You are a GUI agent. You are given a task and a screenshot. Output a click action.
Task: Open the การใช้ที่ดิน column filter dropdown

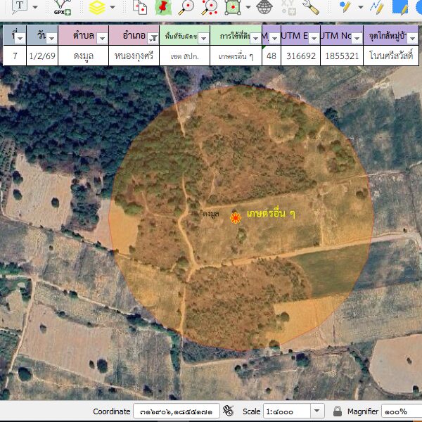254,39
